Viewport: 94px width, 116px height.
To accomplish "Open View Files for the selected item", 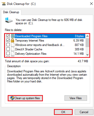I will click(x=76, y=98).
